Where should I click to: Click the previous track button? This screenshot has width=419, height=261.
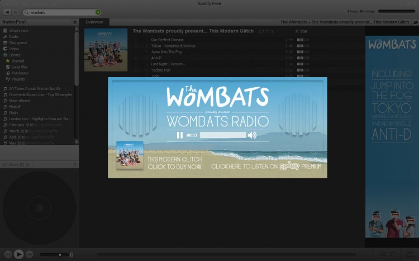pos(8,254)
